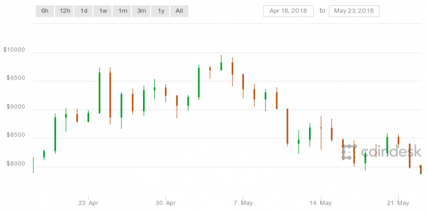The width and height of the screenshot is (427, 213).
Task: Click the 30. Apr axis tick label
Action: coord(165,203)
